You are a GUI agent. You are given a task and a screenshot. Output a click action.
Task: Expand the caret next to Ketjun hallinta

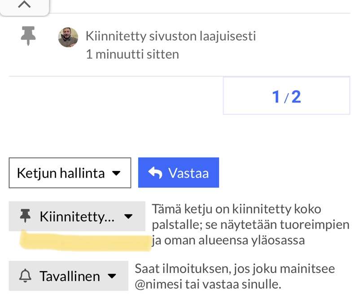(x=116, y=173)
